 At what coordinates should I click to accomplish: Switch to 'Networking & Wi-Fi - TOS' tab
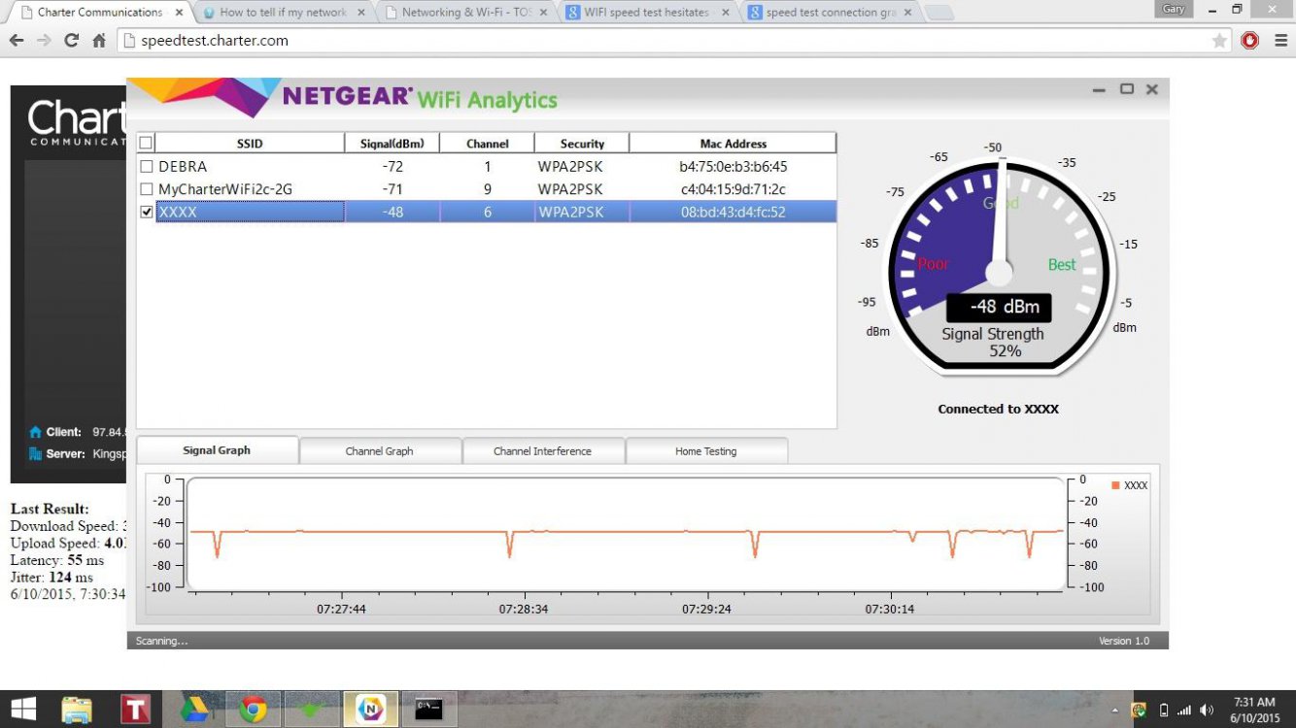click(465, 13)
